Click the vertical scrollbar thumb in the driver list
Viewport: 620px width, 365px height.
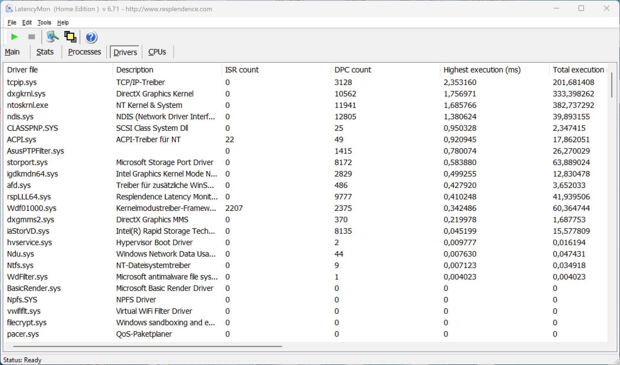coord(612,84)
